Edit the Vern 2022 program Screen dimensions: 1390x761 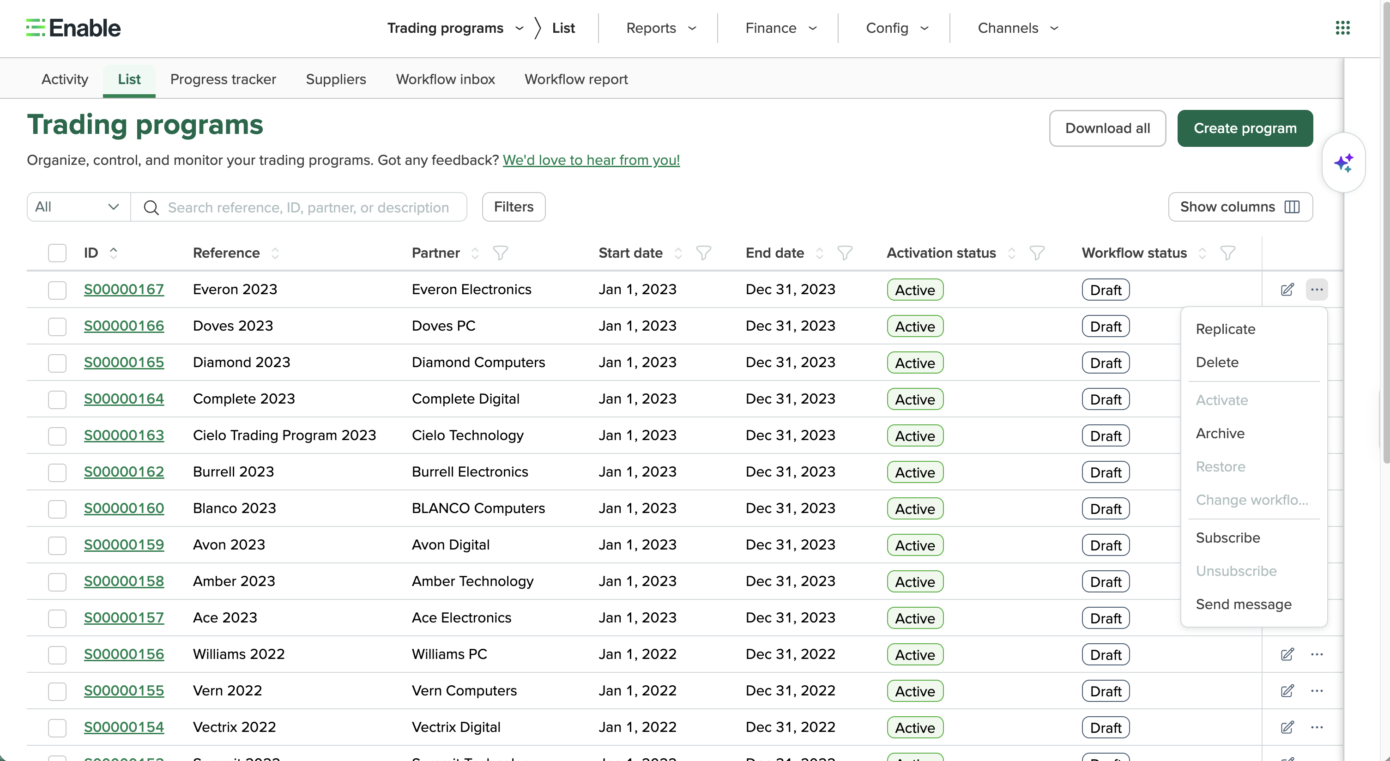pyautogui.click(x=1287, y=691)
